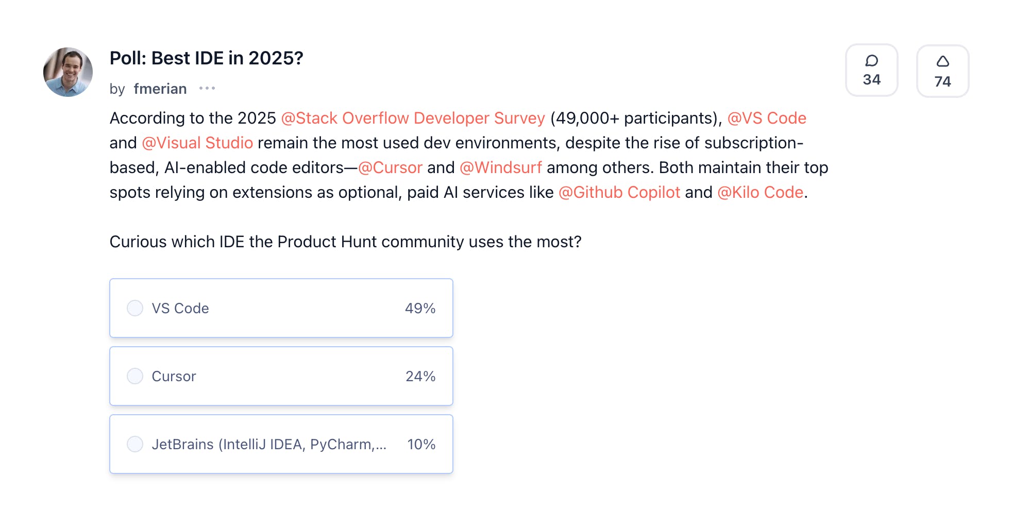Select the JetBrains radio option
1013x527 pixels.
(x=135, y=444)
